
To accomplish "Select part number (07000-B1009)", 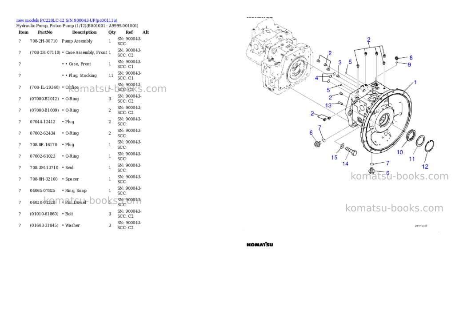I will click(x=44, y=110).
